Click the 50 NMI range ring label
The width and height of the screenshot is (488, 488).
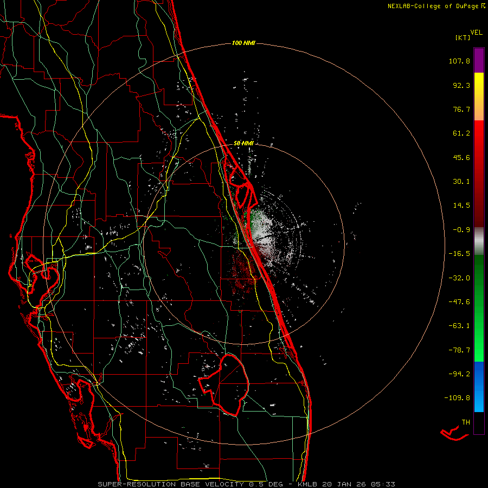click(x=243, y=143)
